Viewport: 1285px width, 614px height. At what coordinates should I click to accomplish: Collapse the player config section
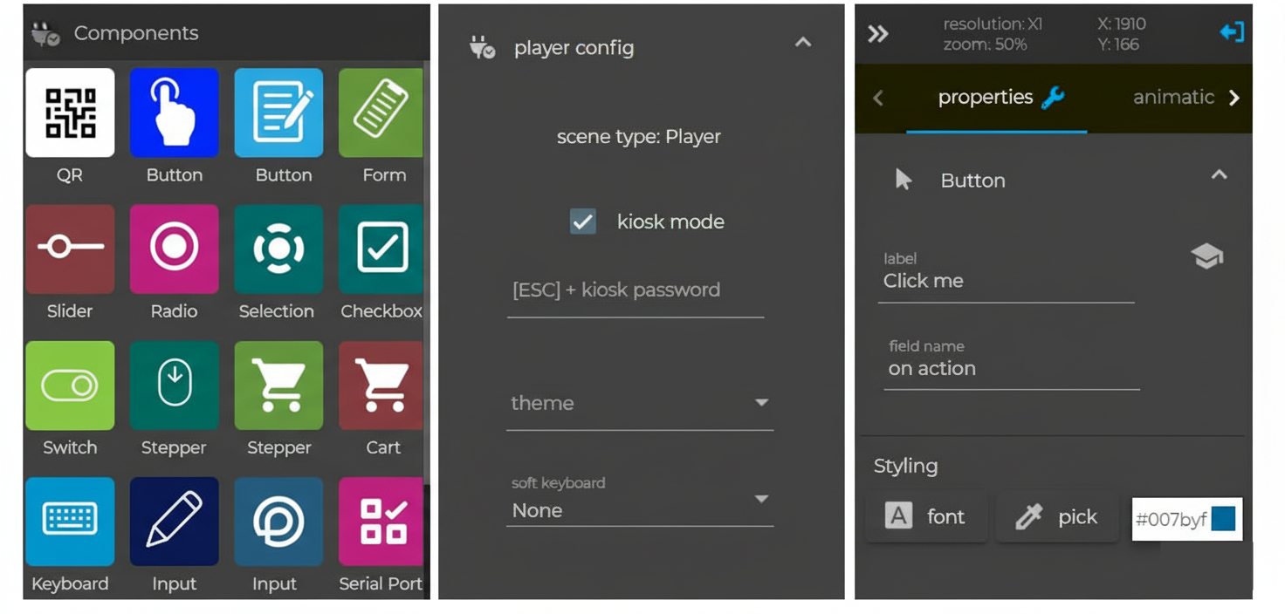point(803,42)
